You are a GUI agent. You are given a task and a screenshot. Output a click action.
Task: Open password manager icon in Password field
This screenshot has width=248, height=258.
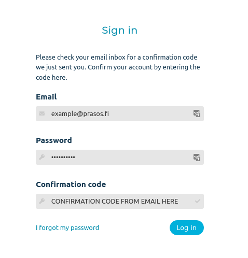pyautogui.click(x=197, y=157)
